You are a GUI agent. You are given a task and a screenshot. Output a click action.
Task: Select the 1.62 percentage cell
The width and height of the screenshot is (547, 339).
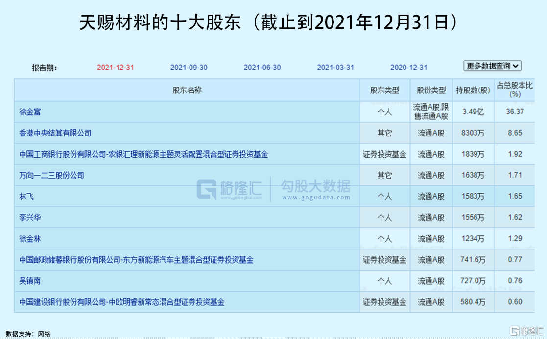515,218
